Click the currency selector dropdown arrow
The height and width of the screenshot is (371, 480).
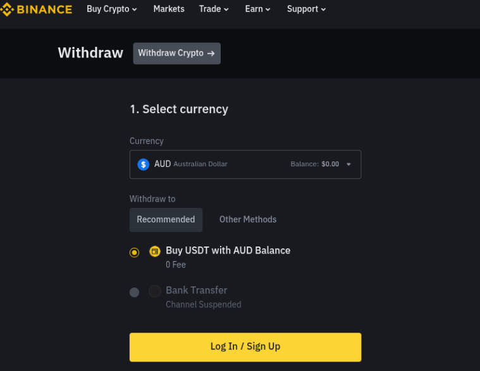(x=348, y=164)
